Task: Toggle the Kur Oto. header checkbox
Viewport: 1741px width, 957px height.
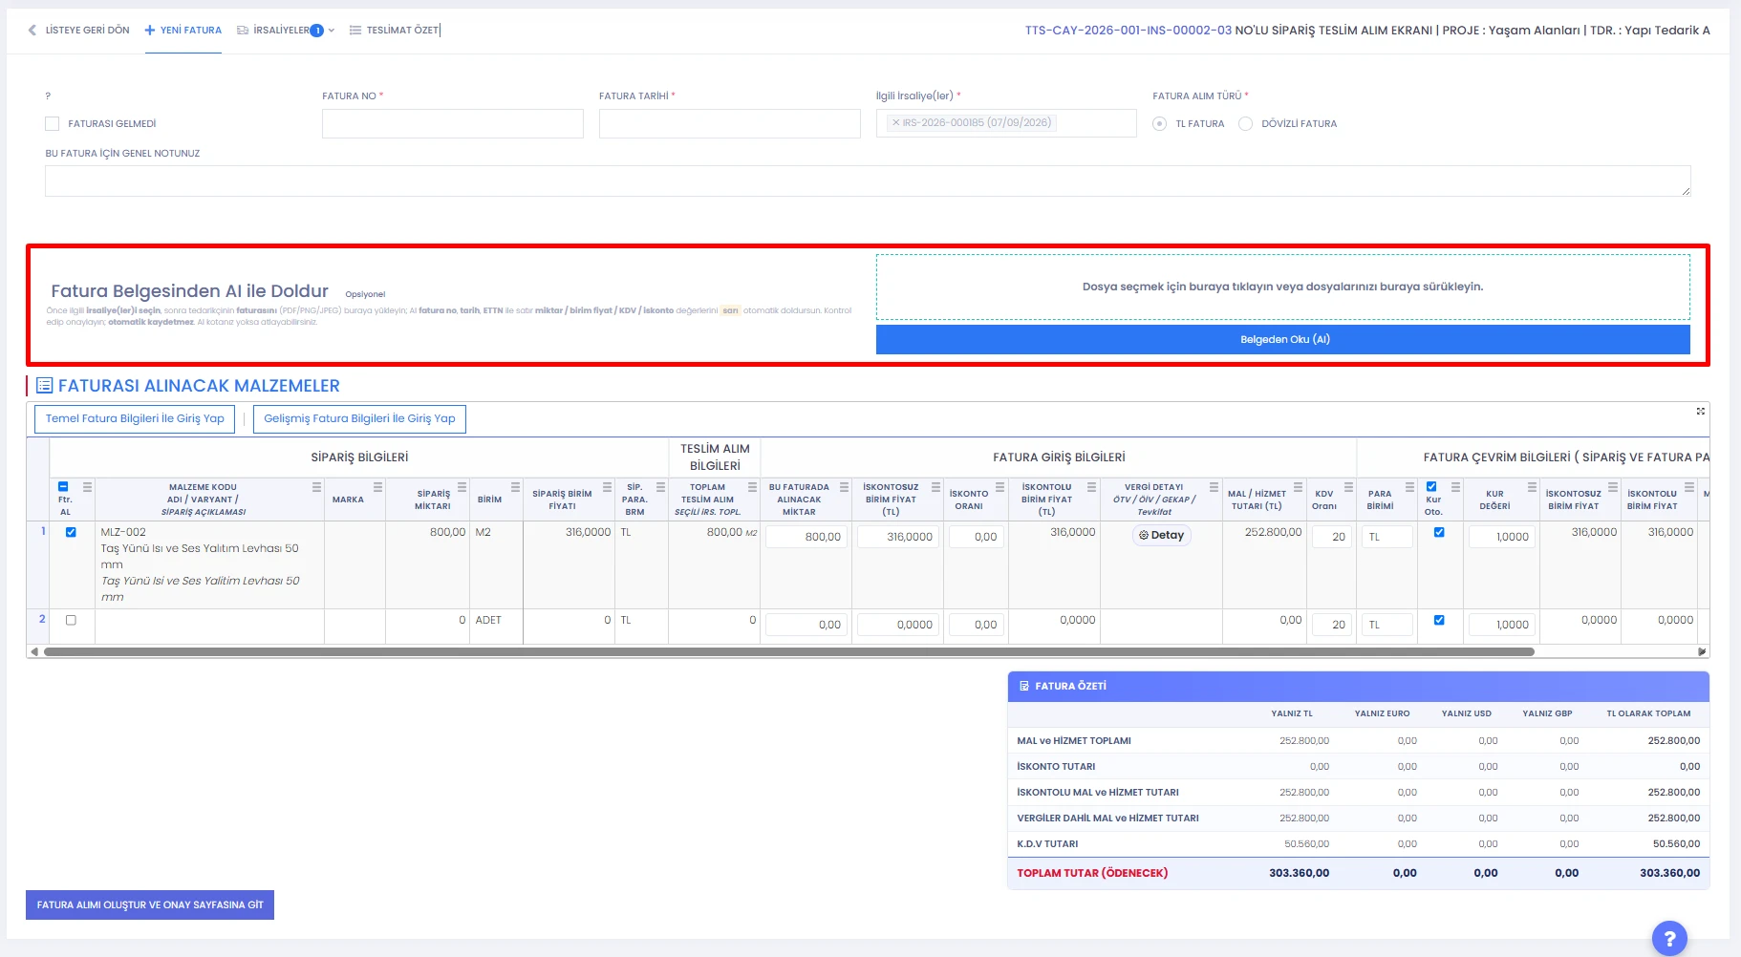Action: (x=1431, y=487)
